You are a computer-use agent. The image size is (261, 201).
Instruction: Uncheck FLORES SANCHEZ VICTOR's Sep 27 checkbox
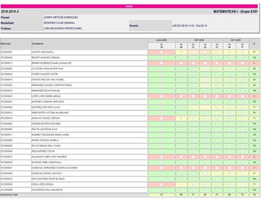(x=217, y=74)
